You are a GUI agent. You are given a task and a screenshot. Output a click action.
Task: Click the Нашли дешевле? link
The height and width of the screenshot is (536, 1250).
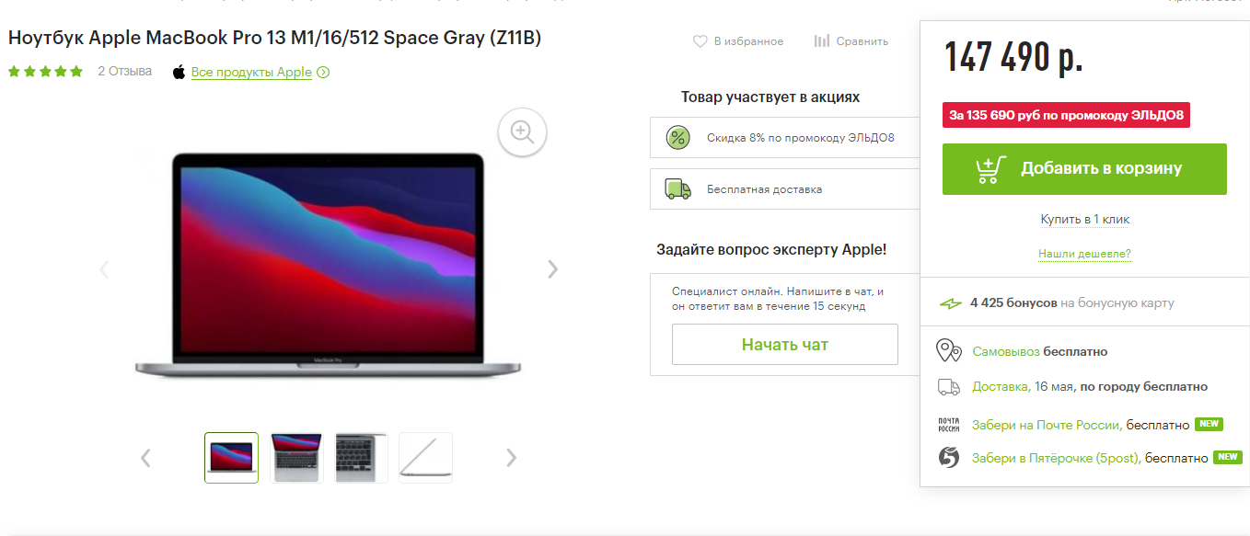[x=1084, y=254]
